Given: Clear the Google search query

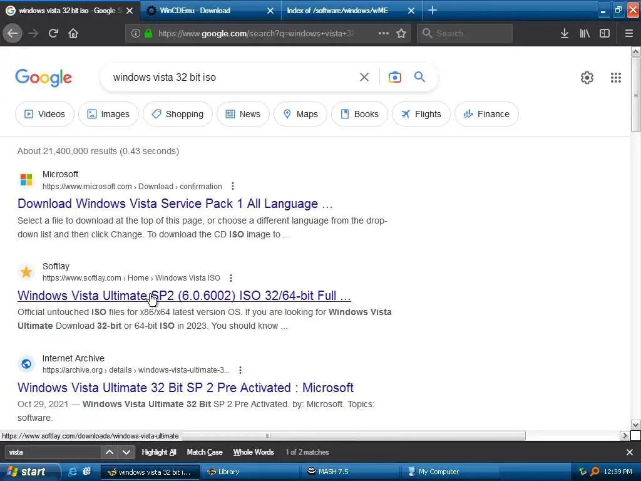Looking at the screenshot, I should pyautogui.click(x=364, y=77).
